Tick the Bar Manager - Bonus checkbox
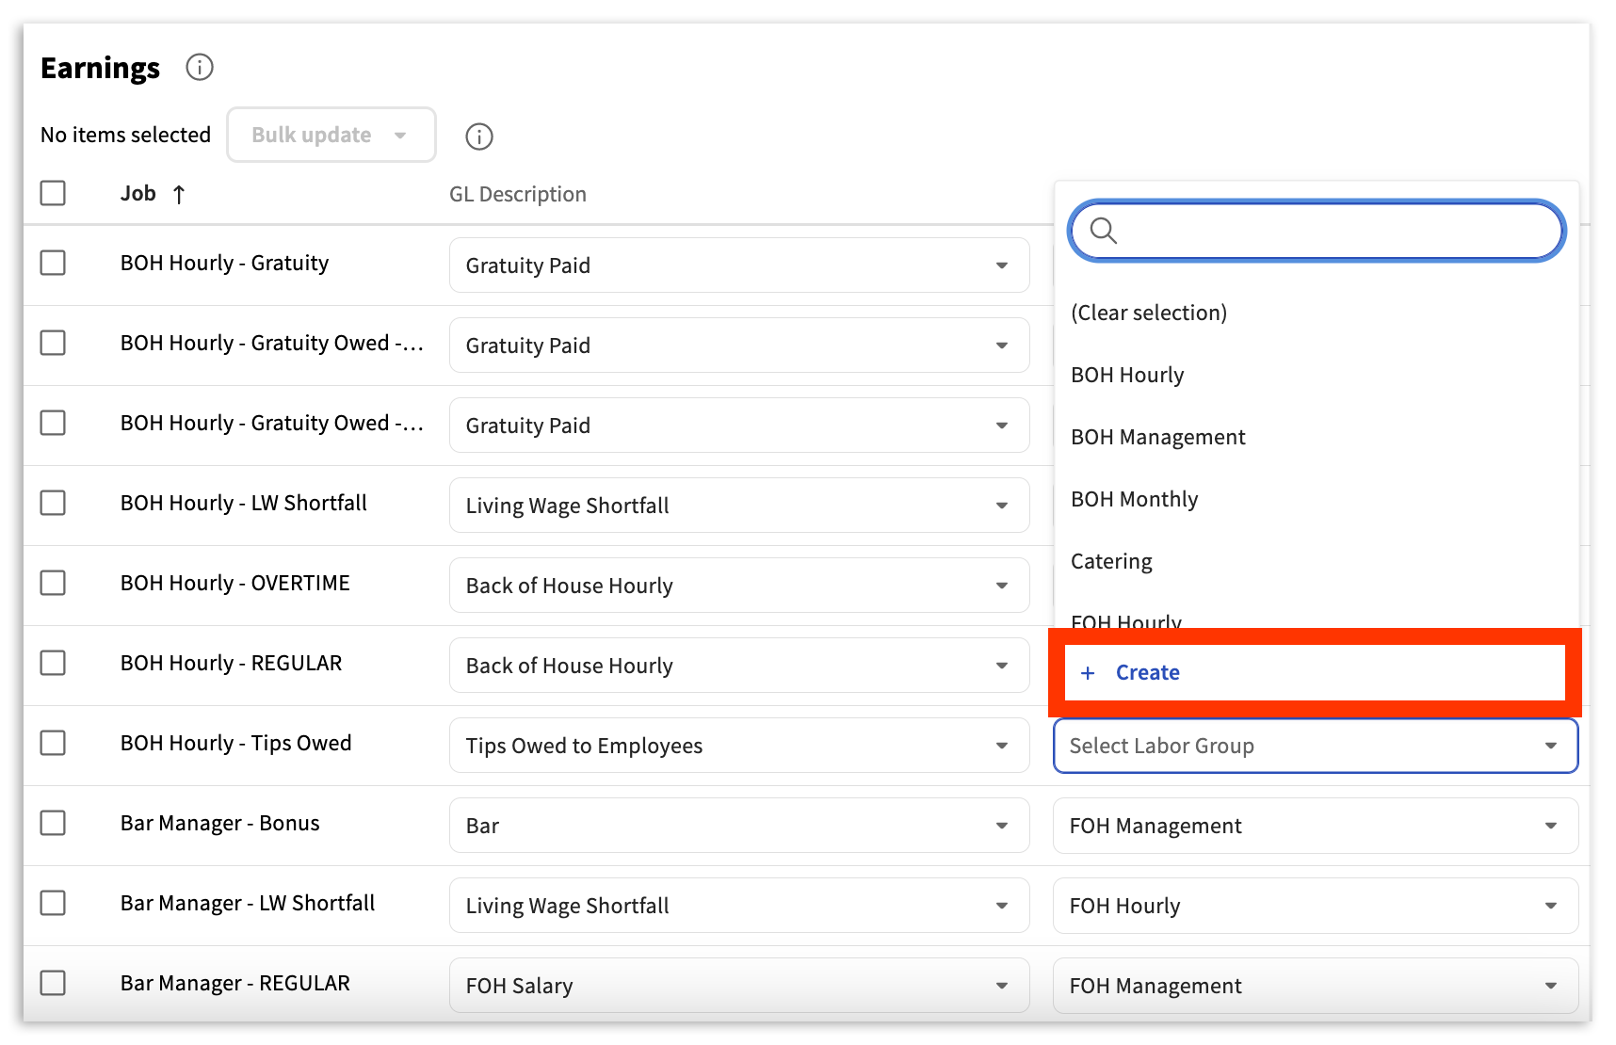The width and height of the screenshot is (1616, 1045). 53,823
